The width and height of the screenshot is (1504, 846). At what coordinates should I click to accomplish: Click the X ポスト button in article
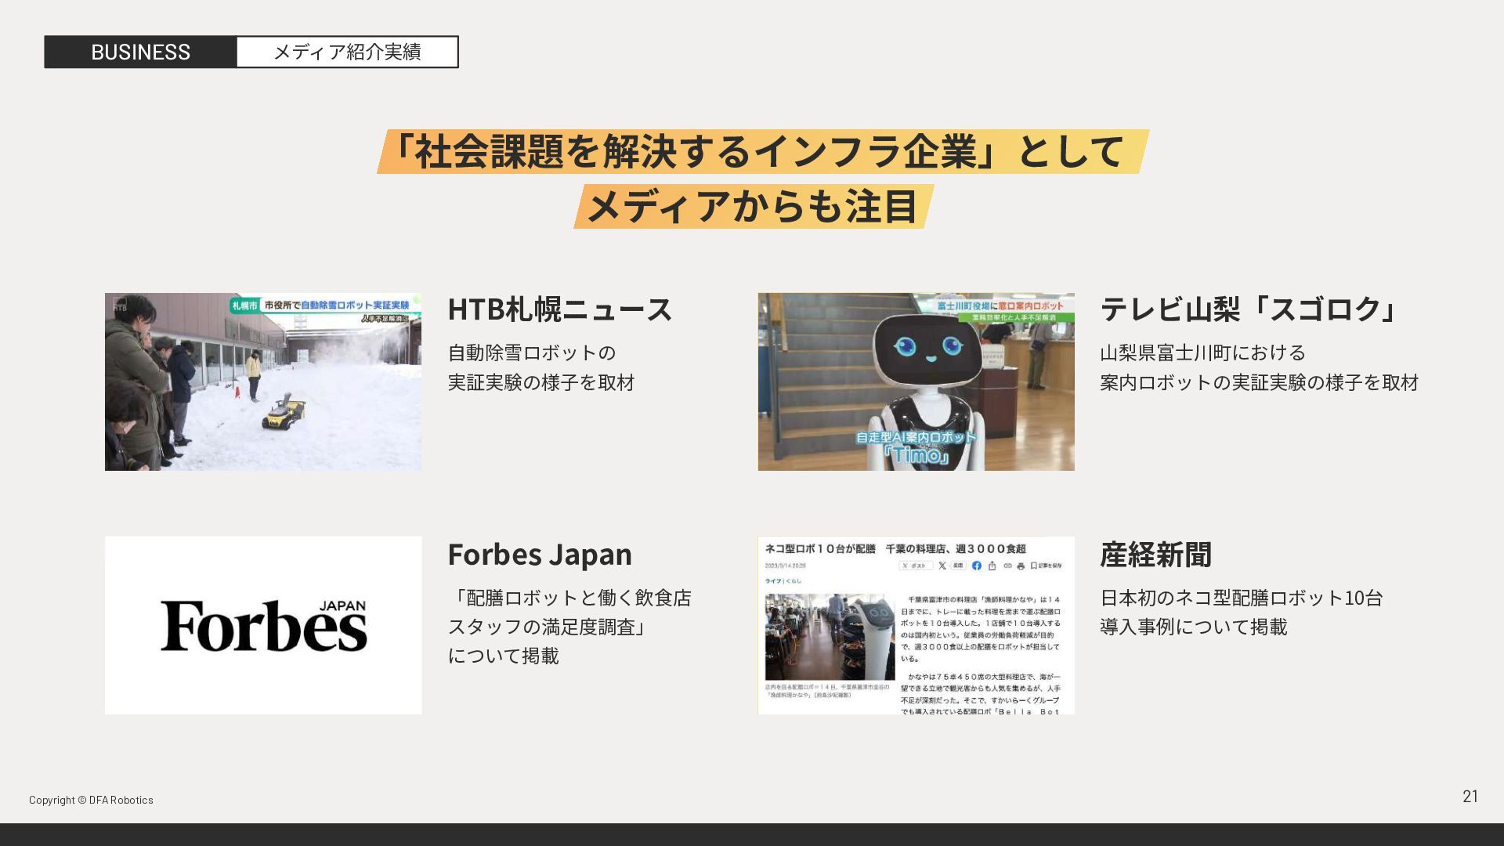tap(916, 566)
